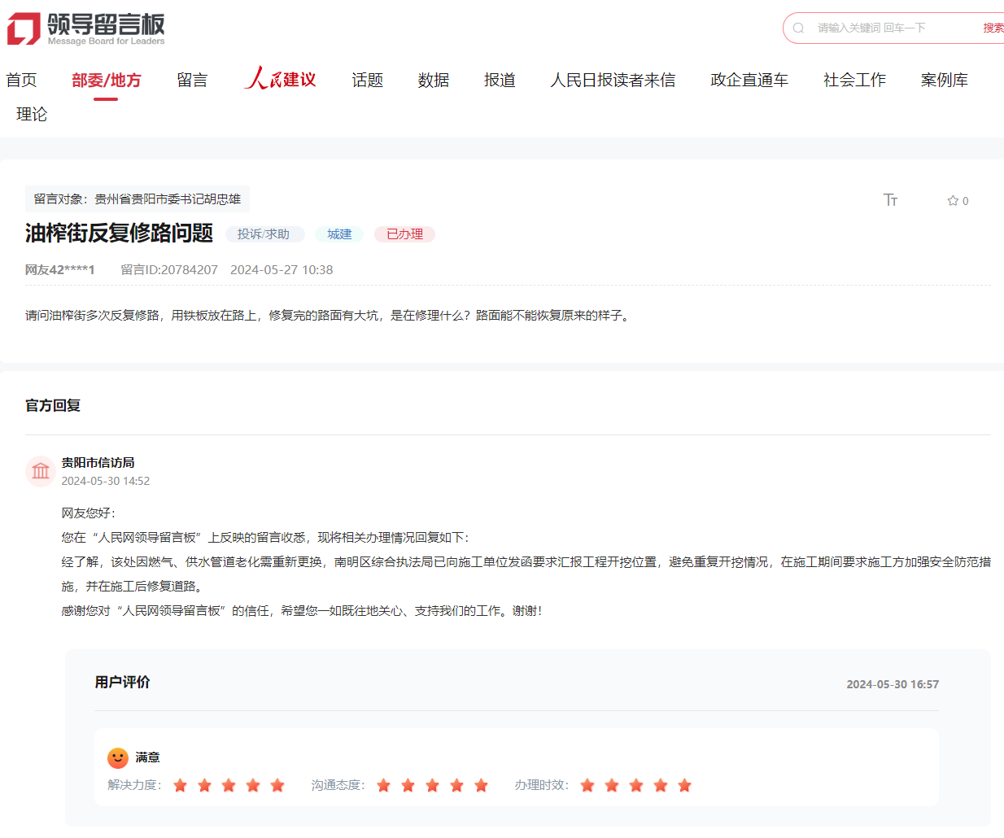Click the 城建 category tag
1004x838 pixels.
pyautogui.click(x=339, y=234)
